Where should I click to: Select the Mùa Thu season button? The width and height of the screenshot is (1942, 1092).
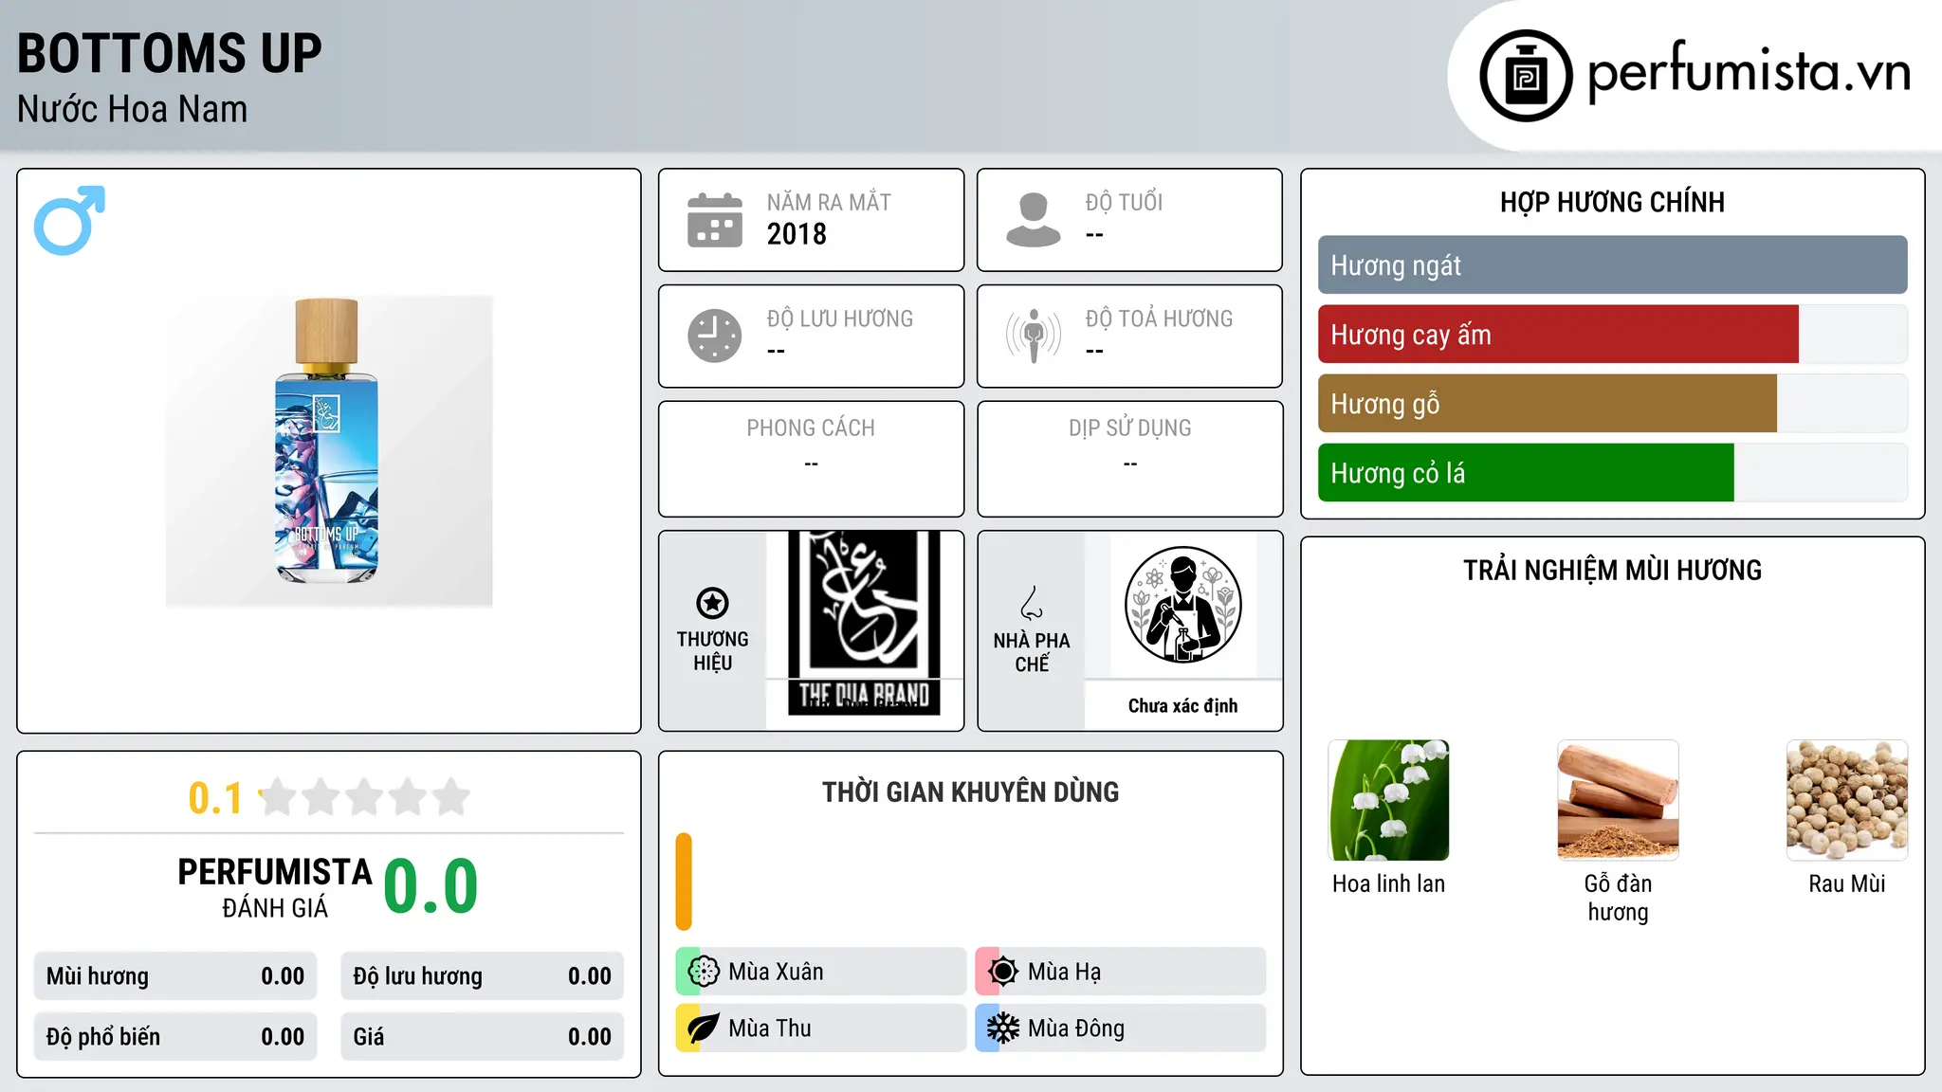(x=821, y=1028)
